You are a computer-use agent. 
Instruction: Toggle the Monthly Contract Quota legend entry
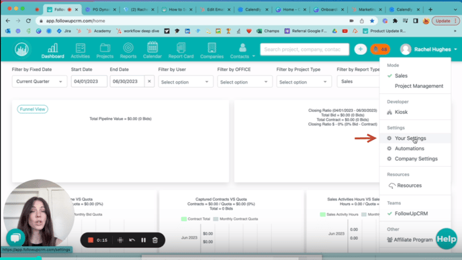[236, 219]
